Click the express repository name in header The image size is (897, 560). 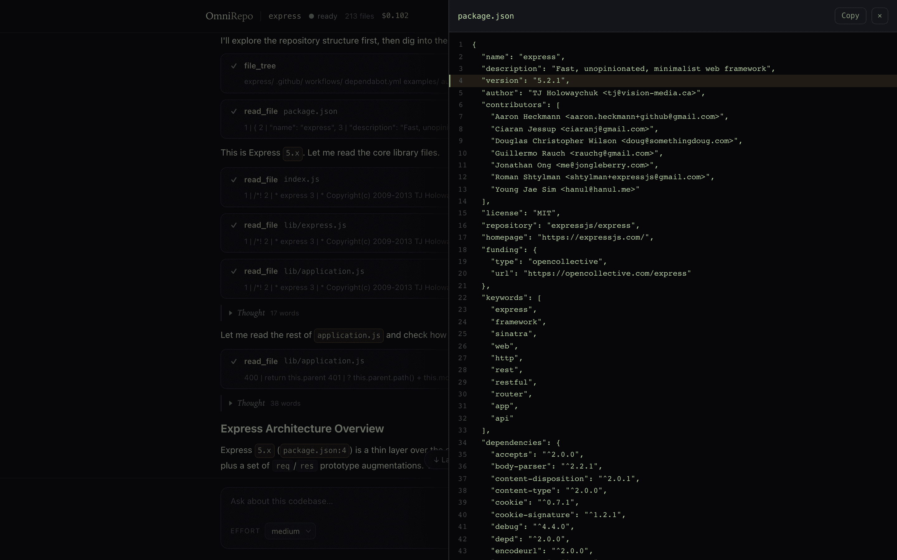pyautogui.click(x=285, y=16)
